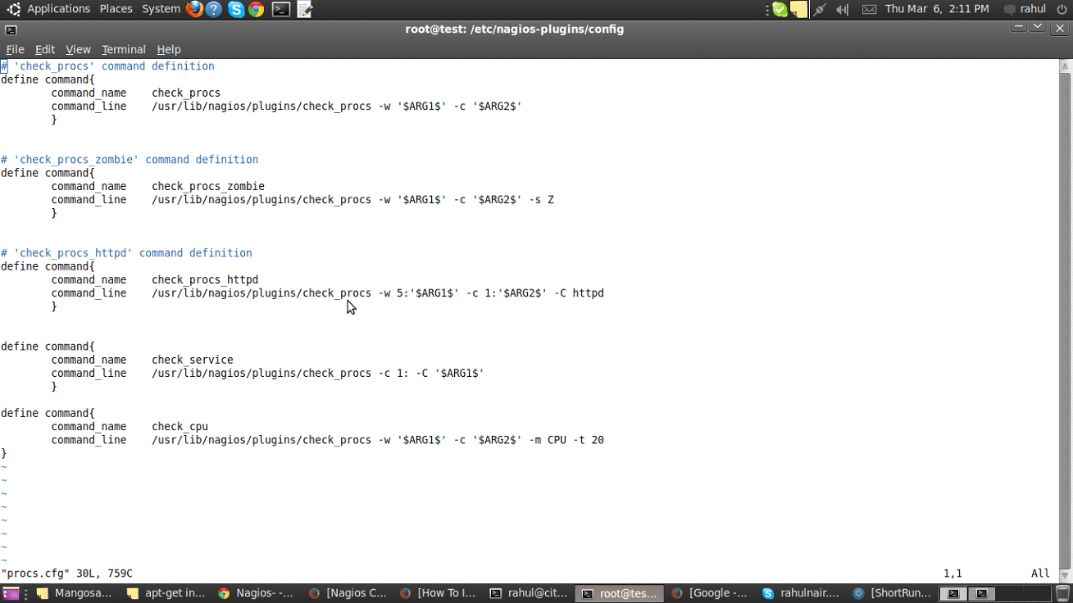The height and width of the screenshot is (603, 1073).
Task: Click the command_line with -c 1: -C '$ARG1$'
Action: pos(268,374)
